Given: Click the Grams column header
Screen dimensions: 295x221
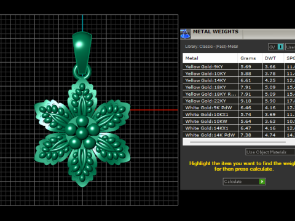Looking at the screenshot, I should (250, 58).
